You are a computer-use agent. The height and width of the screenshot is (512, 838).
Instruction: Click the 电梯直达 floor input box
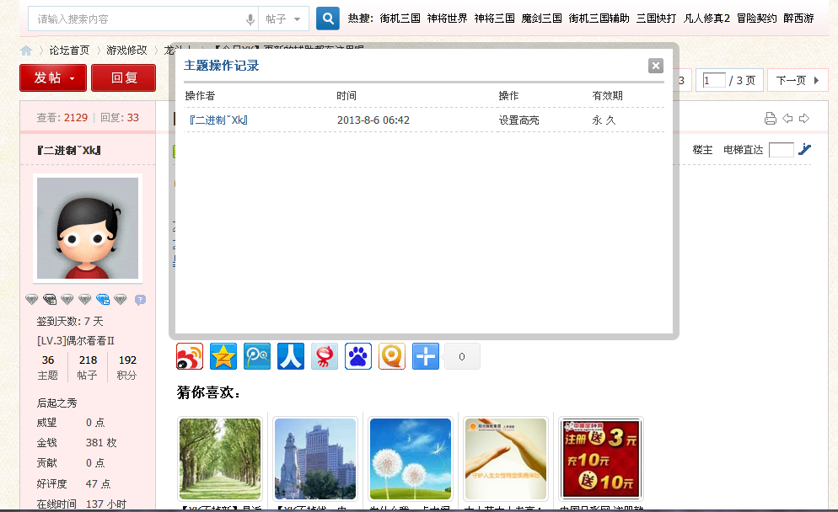(x=782, y=150)
